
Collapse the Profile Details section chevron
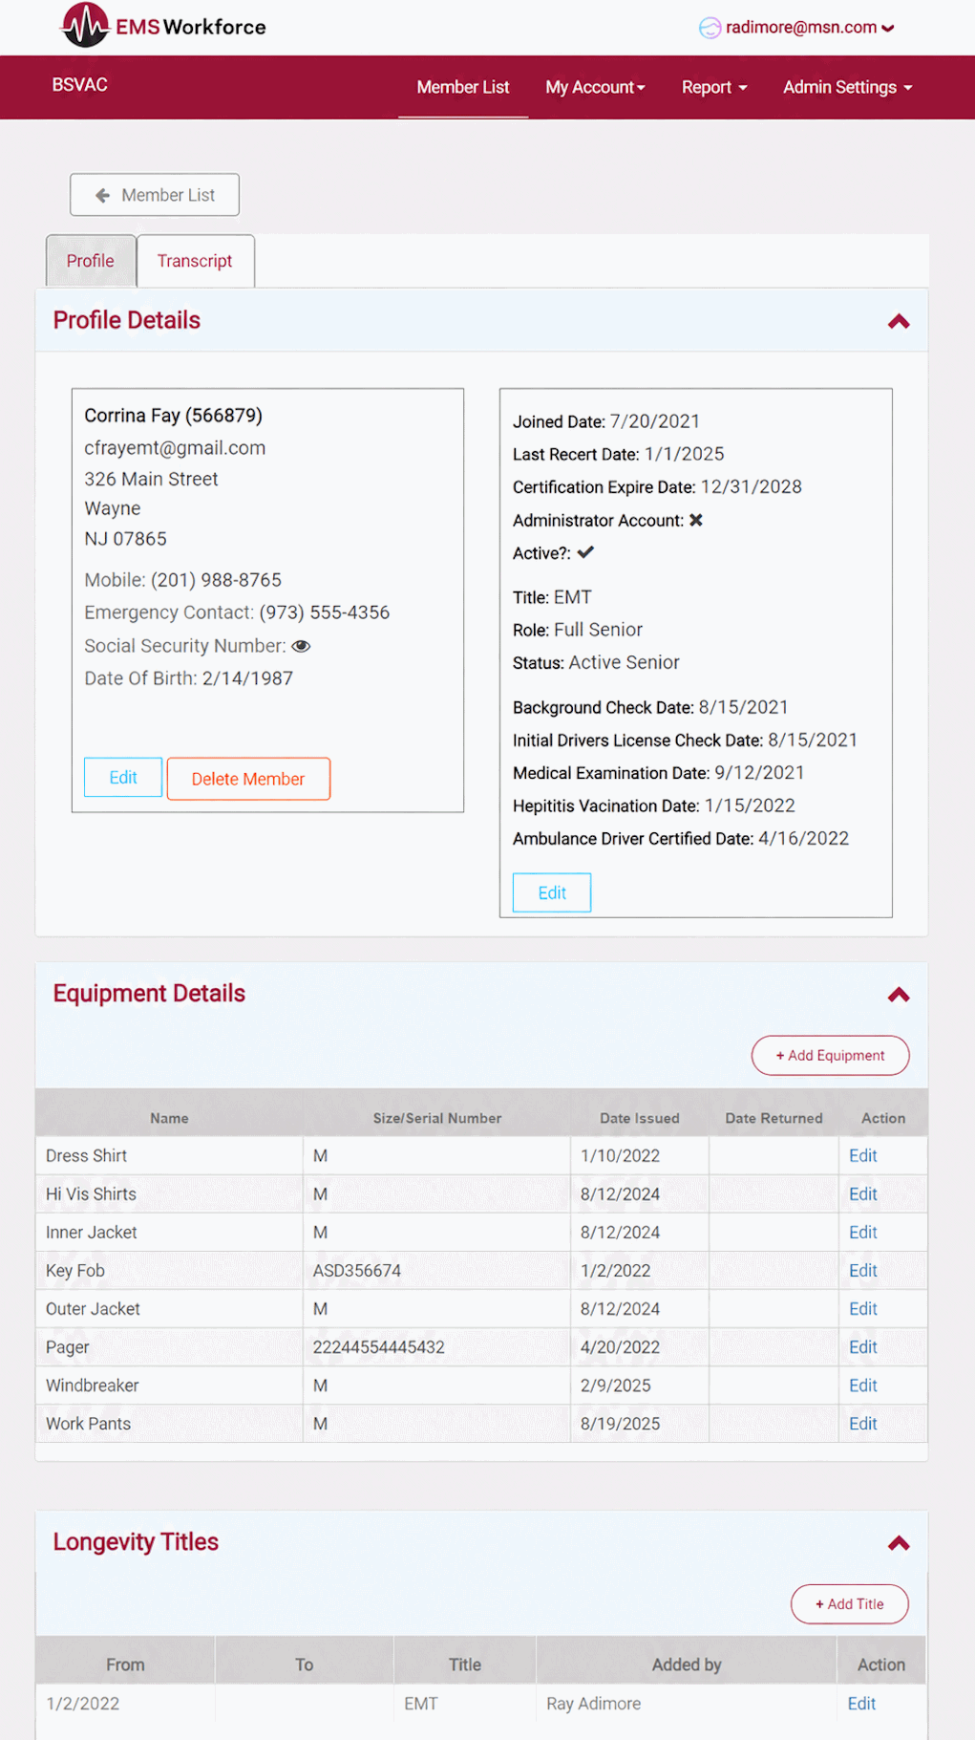899,321
